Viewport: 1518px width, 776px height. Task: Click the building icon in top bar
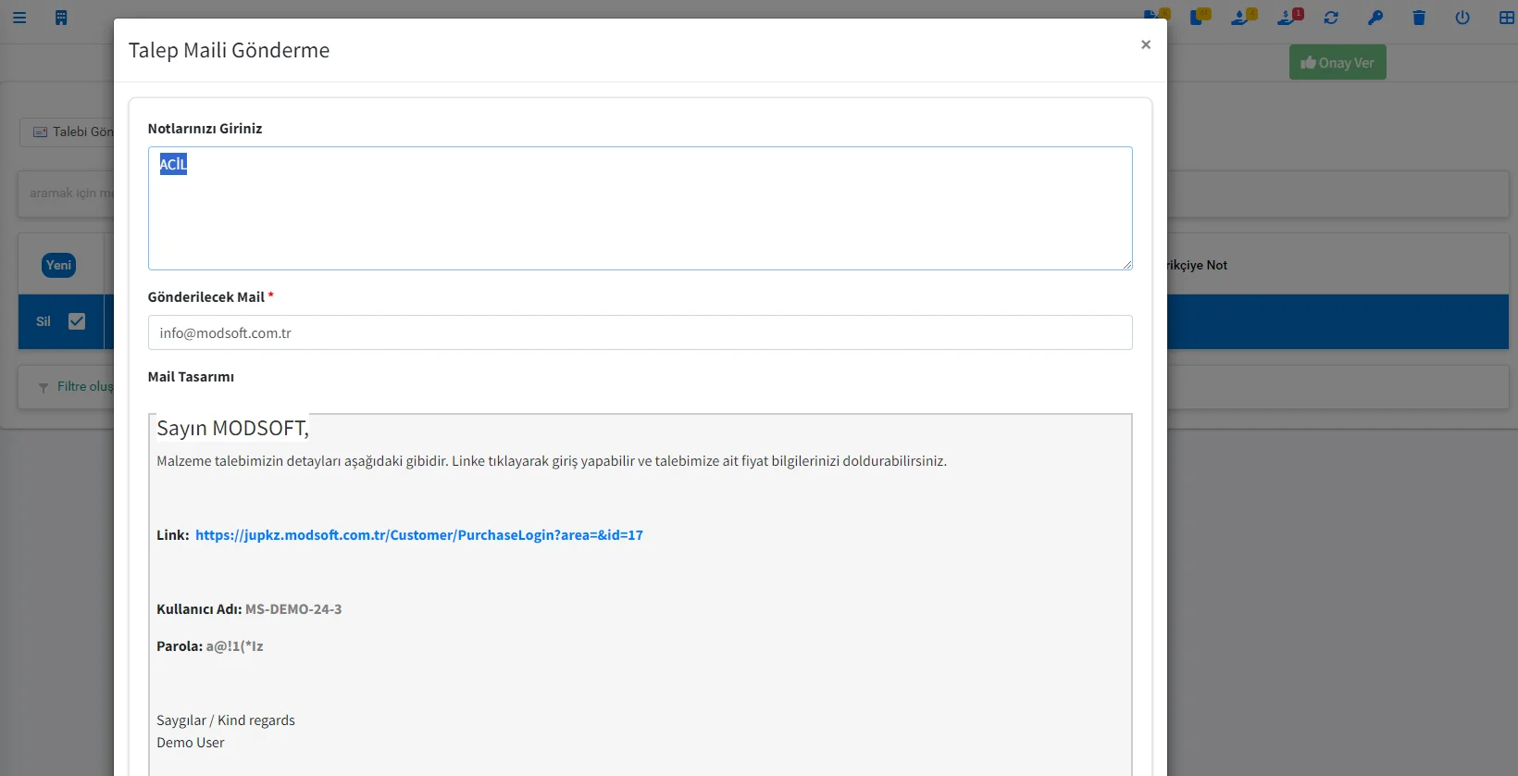[x=61, y=18]
